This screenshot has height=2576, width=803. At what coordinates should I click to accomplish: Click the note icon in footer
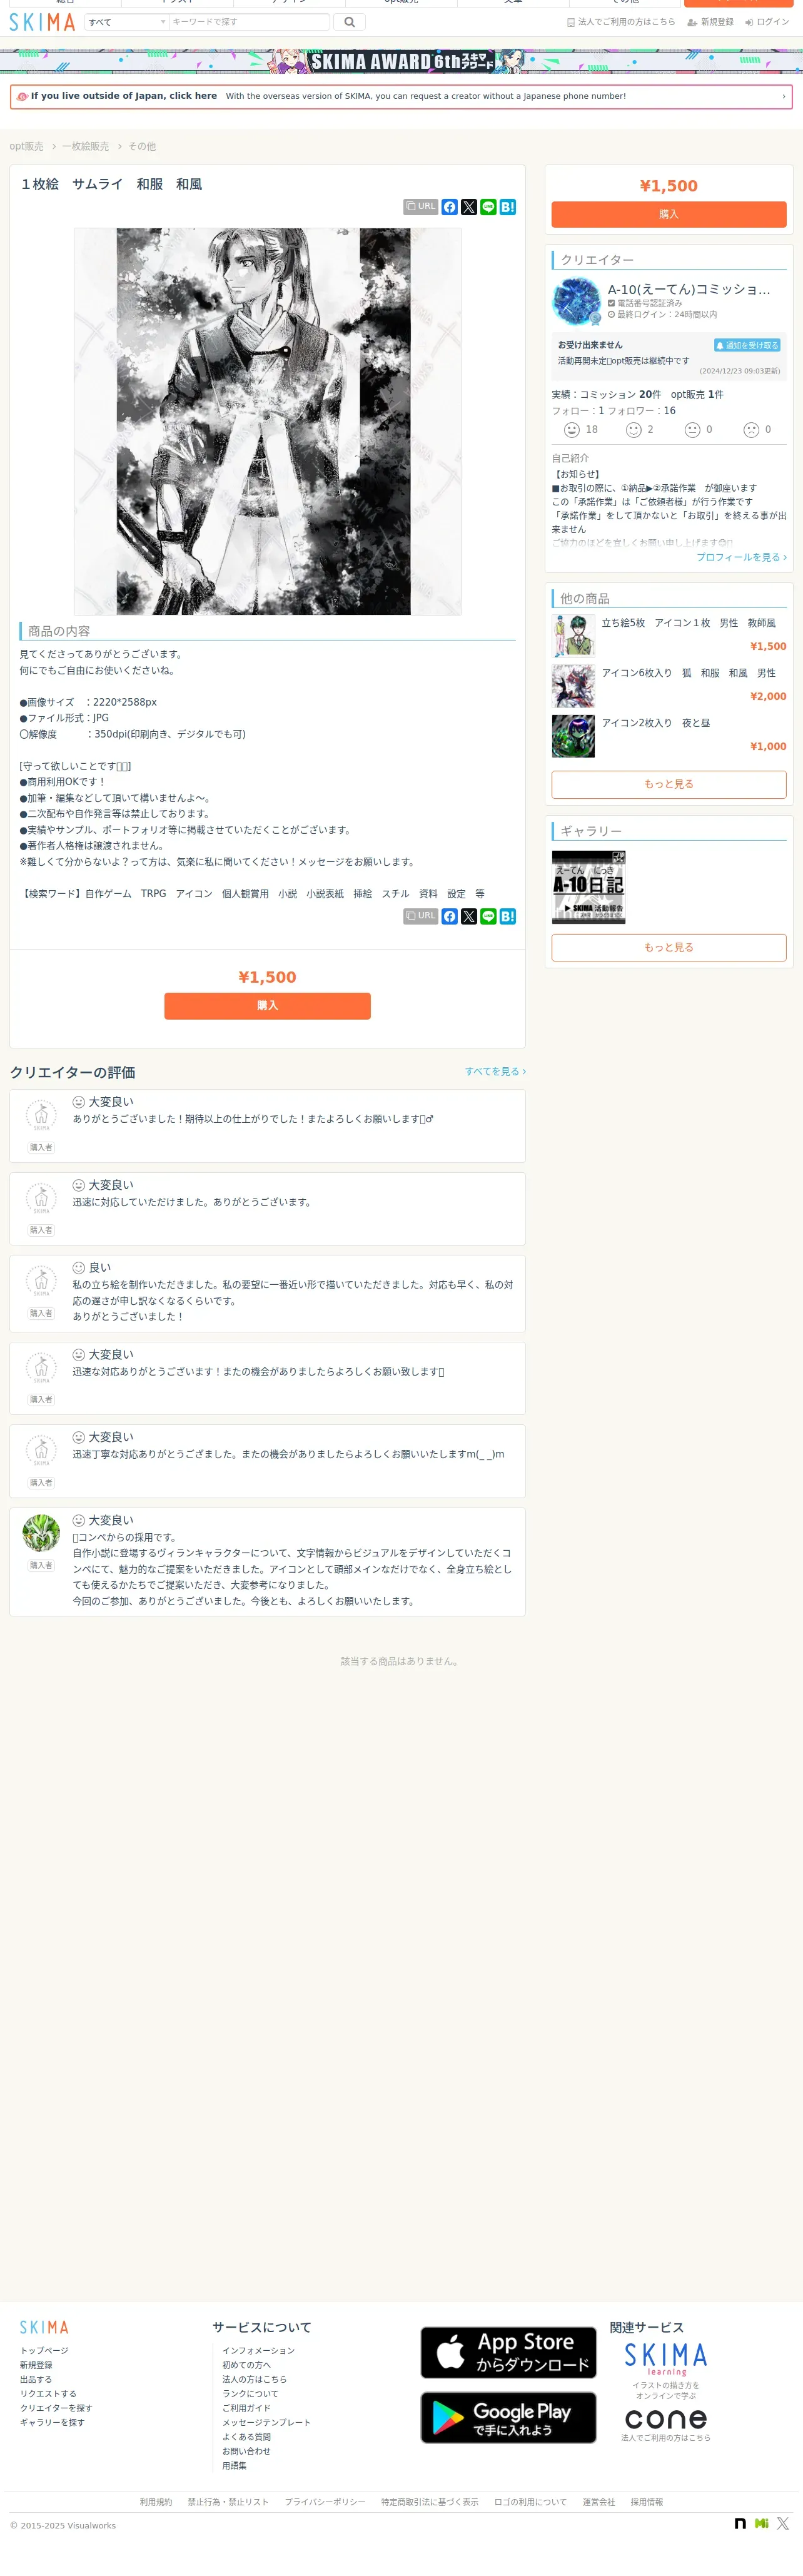(740, 2524)
